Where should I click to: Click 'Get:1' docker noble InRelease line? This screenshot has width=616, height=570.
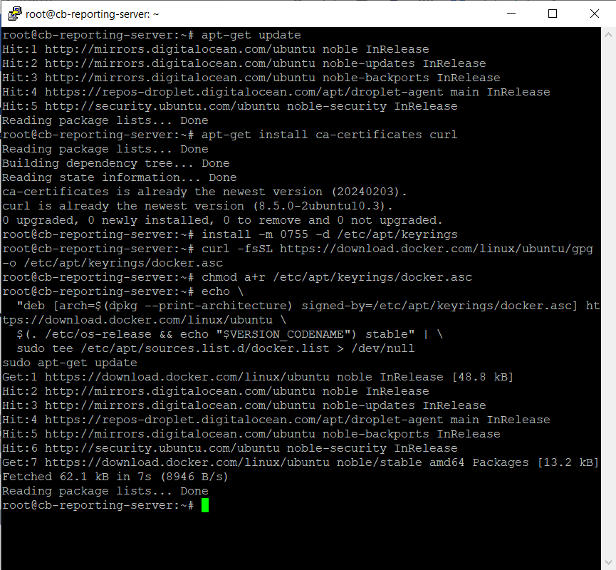point(258,377)
